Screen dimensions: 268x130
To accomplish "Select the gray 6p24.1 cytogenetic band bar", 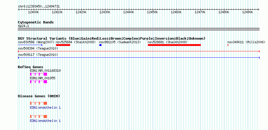I will 139,29.
